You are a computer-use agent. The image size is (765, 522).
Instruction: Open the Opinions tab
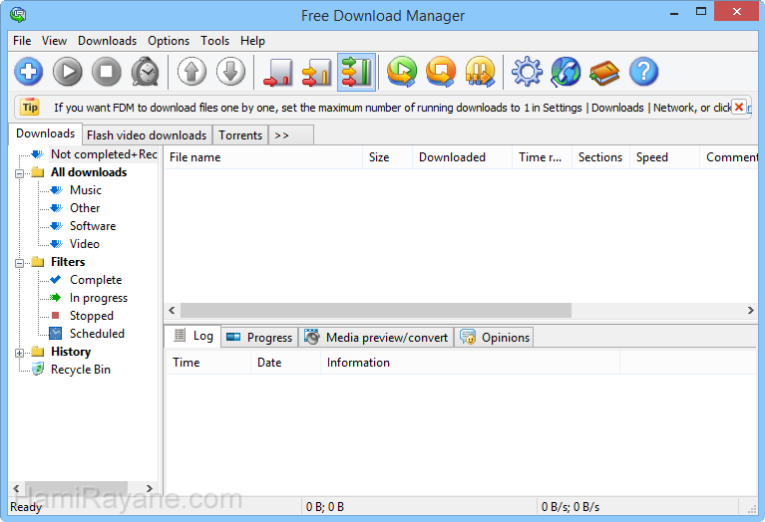495,338
